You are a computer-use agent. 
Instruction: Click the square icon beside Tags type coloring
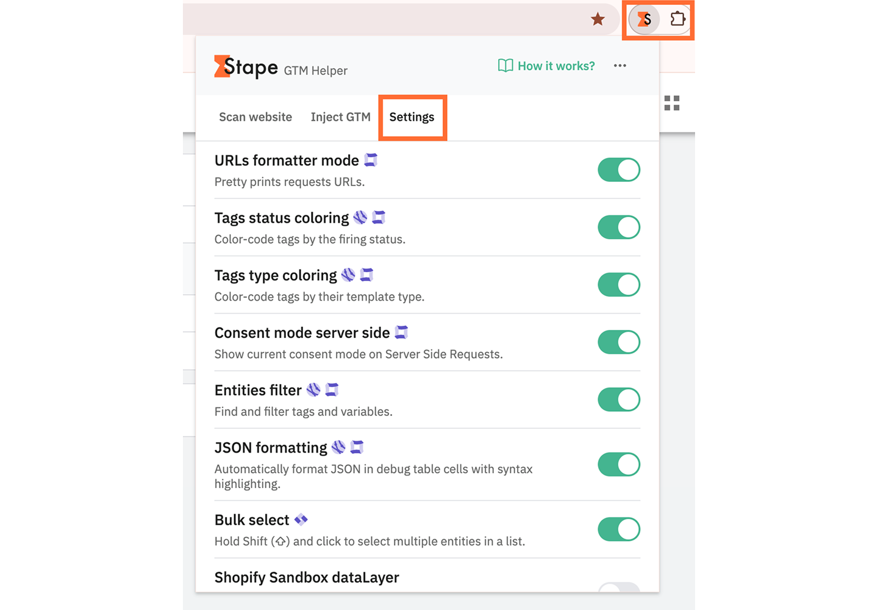(366, 274)
